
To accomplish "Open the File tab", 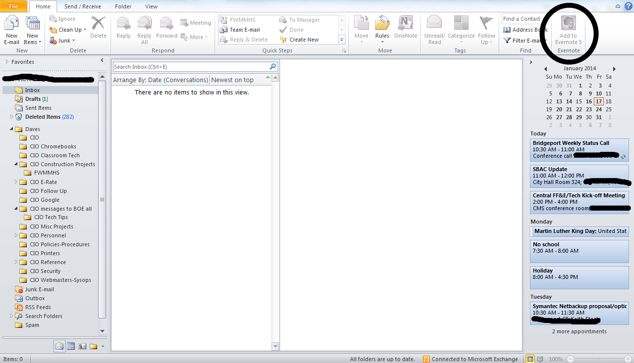I will point(14,6).
